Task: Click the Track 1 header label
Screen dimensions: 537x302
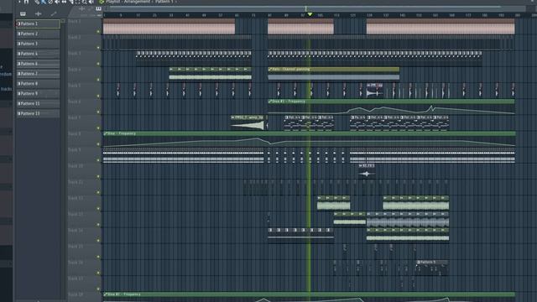Action: pos(75,21)
